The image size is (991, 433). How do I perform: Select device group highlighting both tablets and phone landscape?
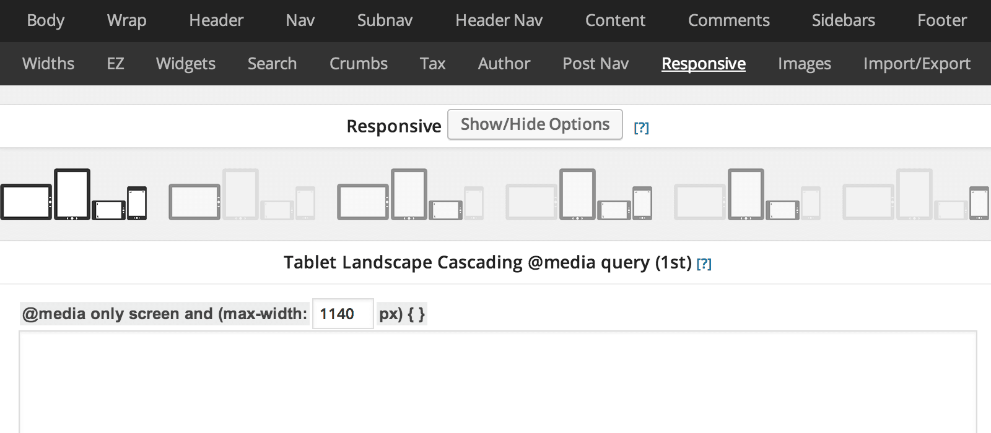click(411, 194)
